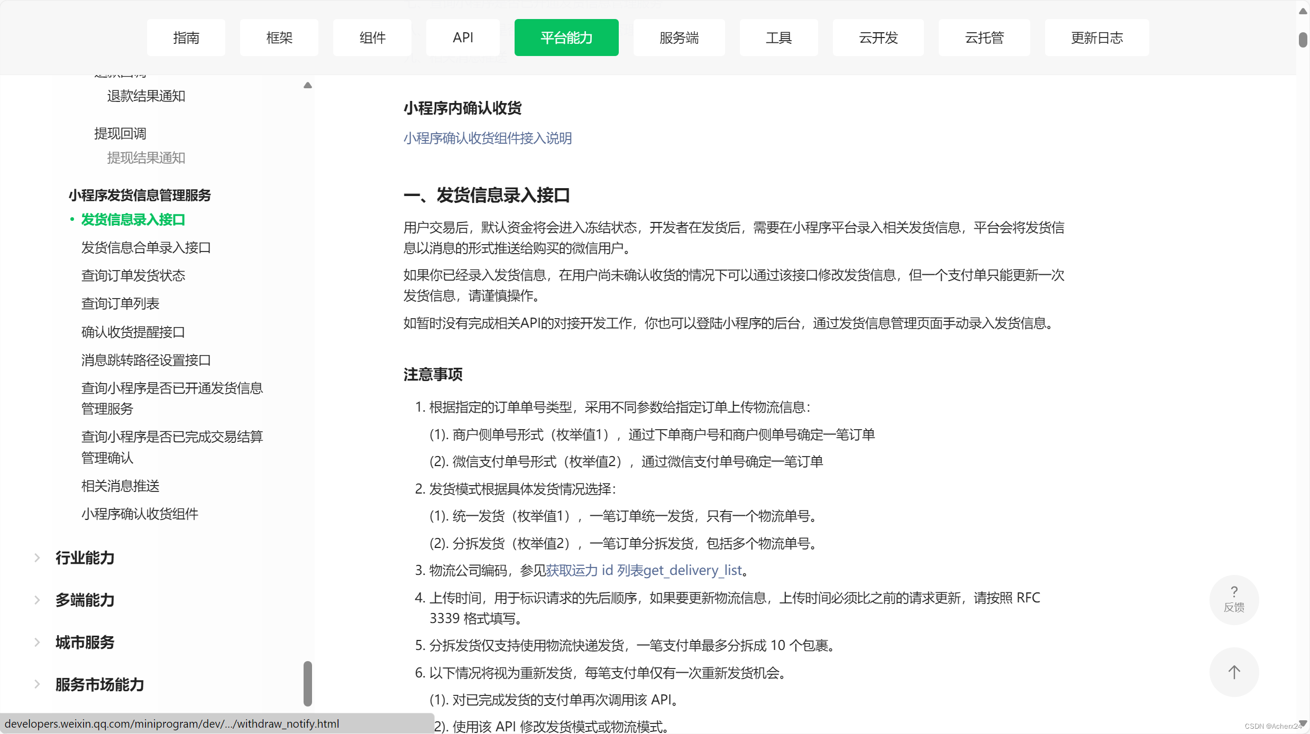Screen dimensions: 1310x734
Task: Go to the 工具 tab
Action: (x=778, y=38)
